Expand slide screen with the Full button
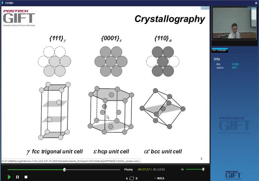 point(205,8)
